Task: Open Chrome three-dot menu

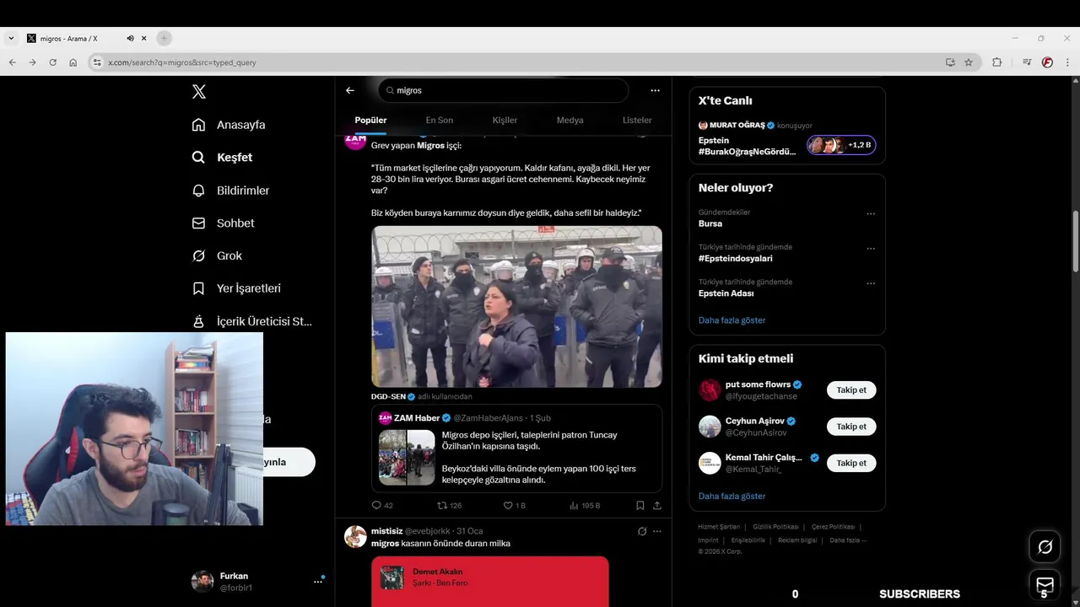Action: [1067, 62]
